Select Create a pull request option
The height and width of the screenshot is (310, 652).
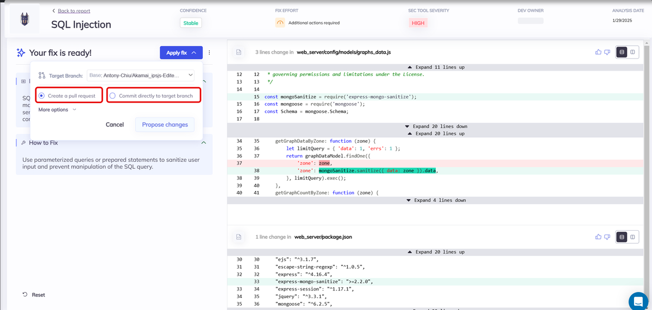pyautogui.click(x=41, y=96)
